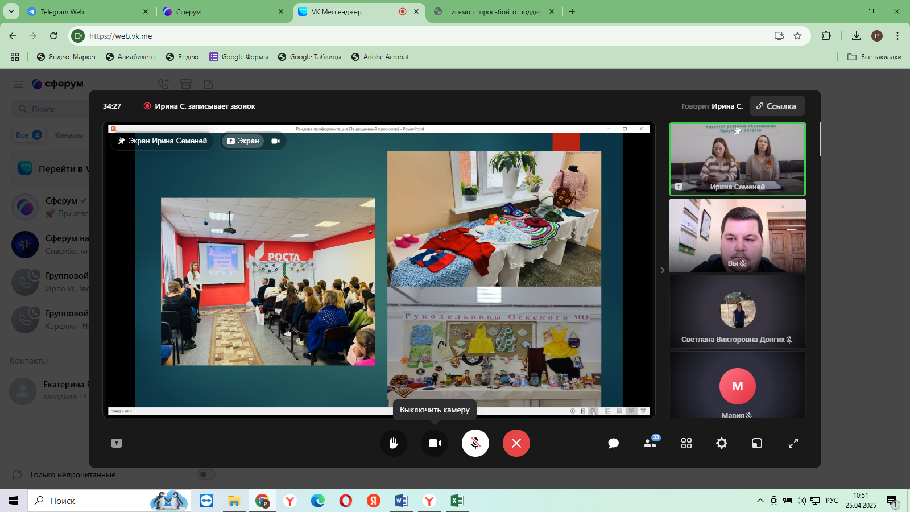910x512 pixels.
Task: Copy call link via Ссылка button
Action: (777, 106)
